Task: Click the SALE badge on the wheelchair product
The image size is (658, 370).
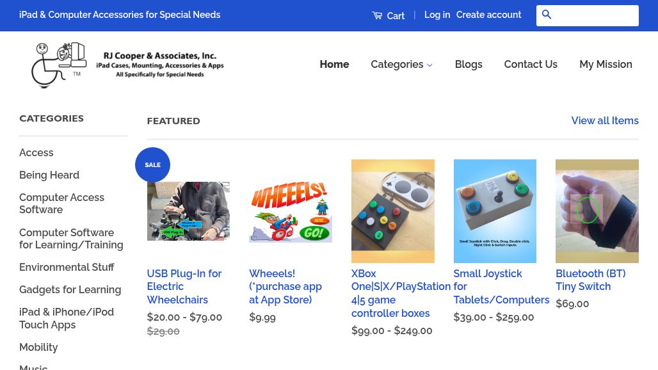Action: click(152, 165)
